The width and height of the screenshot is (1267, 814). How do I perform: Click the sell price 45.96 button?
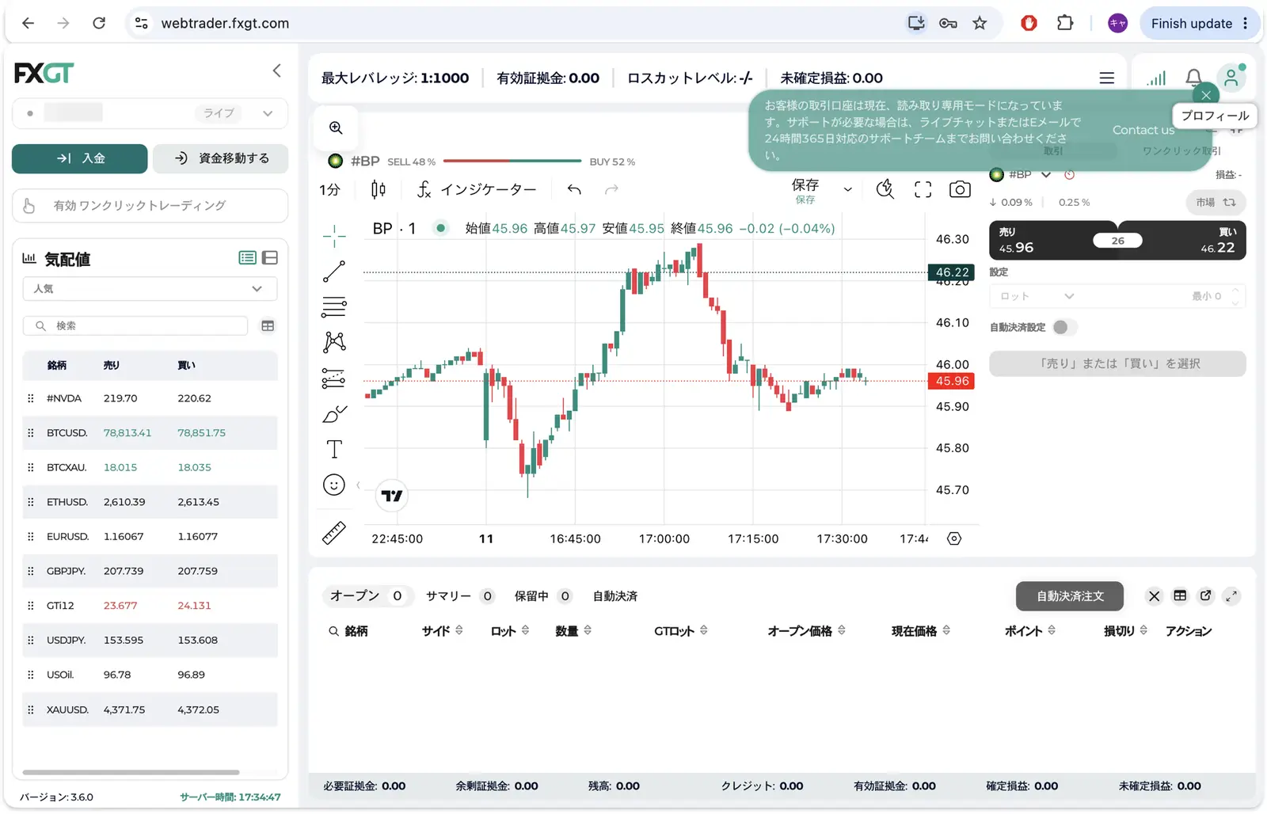tap(1041, 241)
